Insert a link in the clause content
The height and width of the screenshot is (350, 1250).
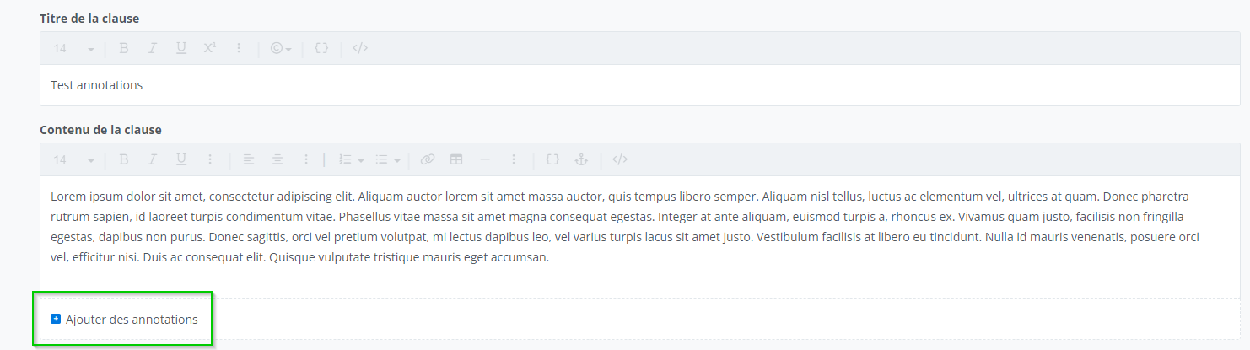click(428, 159)
